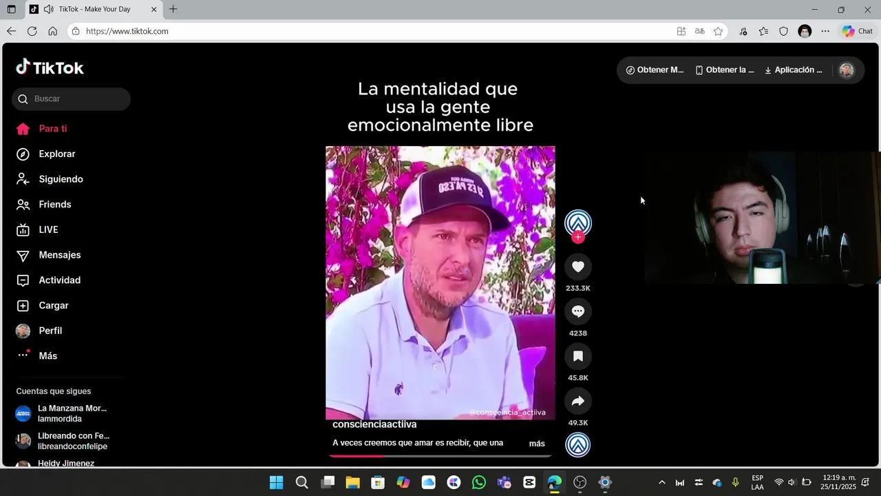Image resolution: width=881 pixels, height=496 pixels.
Task: Open the tab actions menu icon
Action: [11, 10]
